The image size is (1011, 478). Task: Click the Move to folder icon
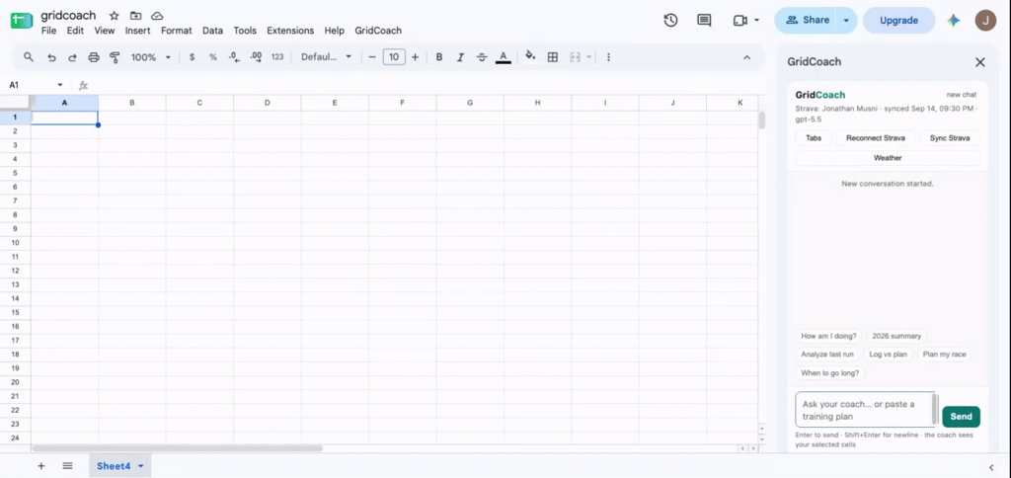coord(135,16)
